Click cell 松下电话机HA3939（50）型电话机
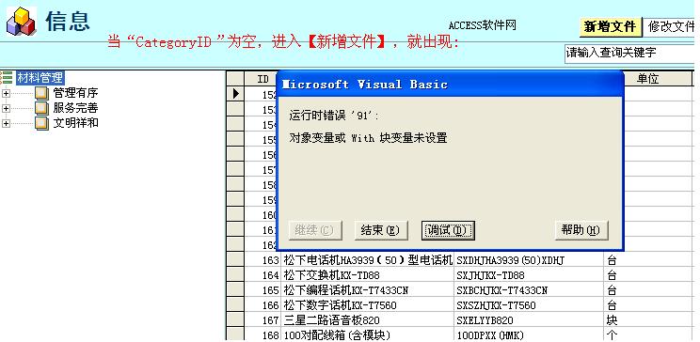Image resolution: width=700 pixels, height=342 pixels. click(368, 260)
